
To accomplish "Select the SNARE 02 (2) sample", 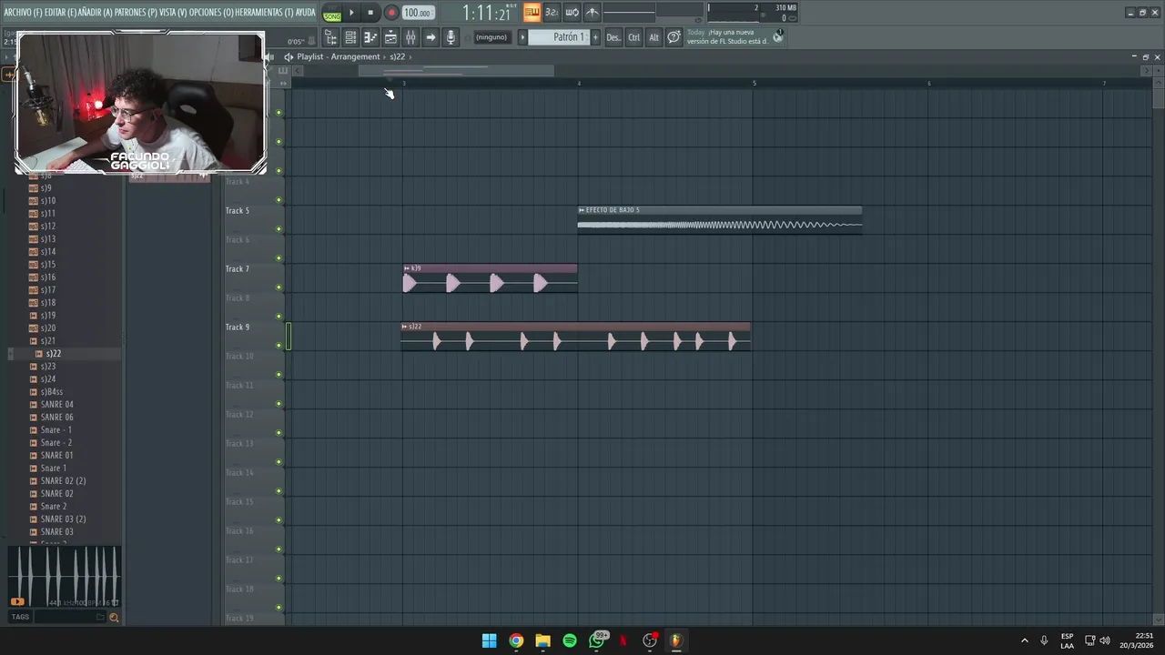I will pos(63,480).
